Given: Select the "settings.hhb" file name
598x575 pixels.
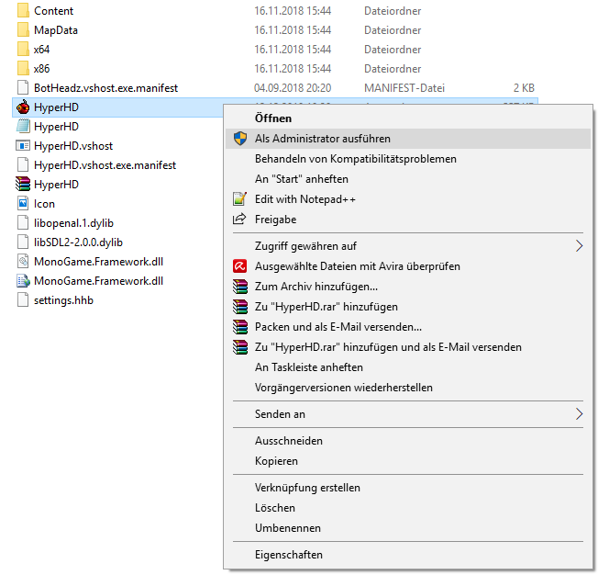Looking at the screenshot, I should [x=63, y=300].
